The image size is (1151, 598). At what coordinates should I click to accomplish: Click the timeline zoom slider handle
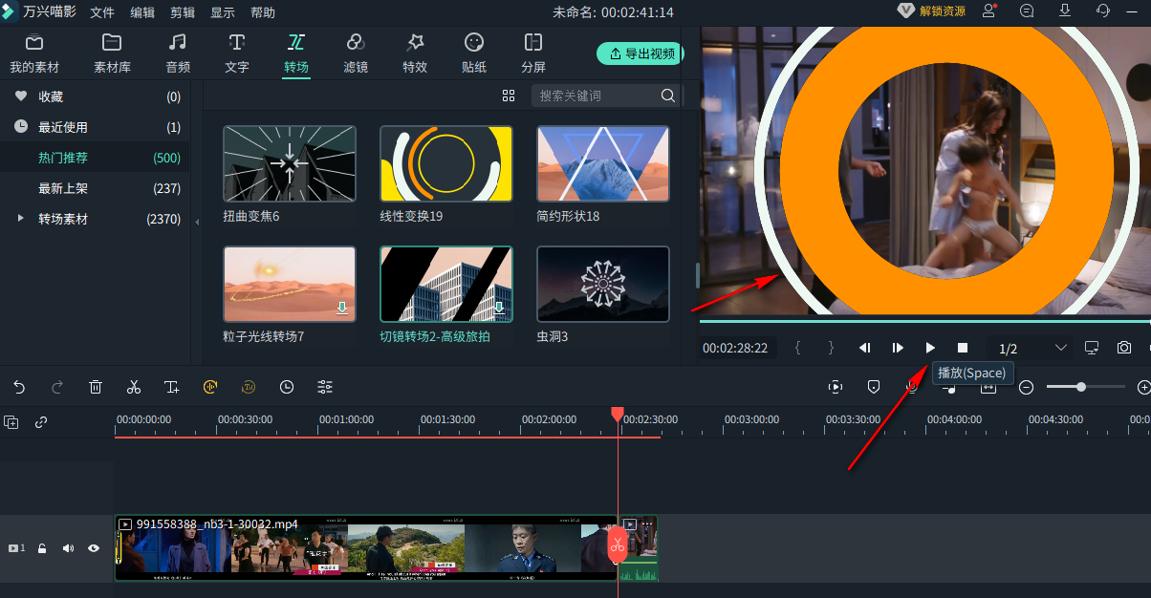(1080, 387)
